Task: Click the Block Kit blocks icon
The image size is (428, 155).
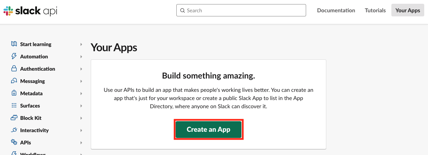Action: click(x=14, y=118)
